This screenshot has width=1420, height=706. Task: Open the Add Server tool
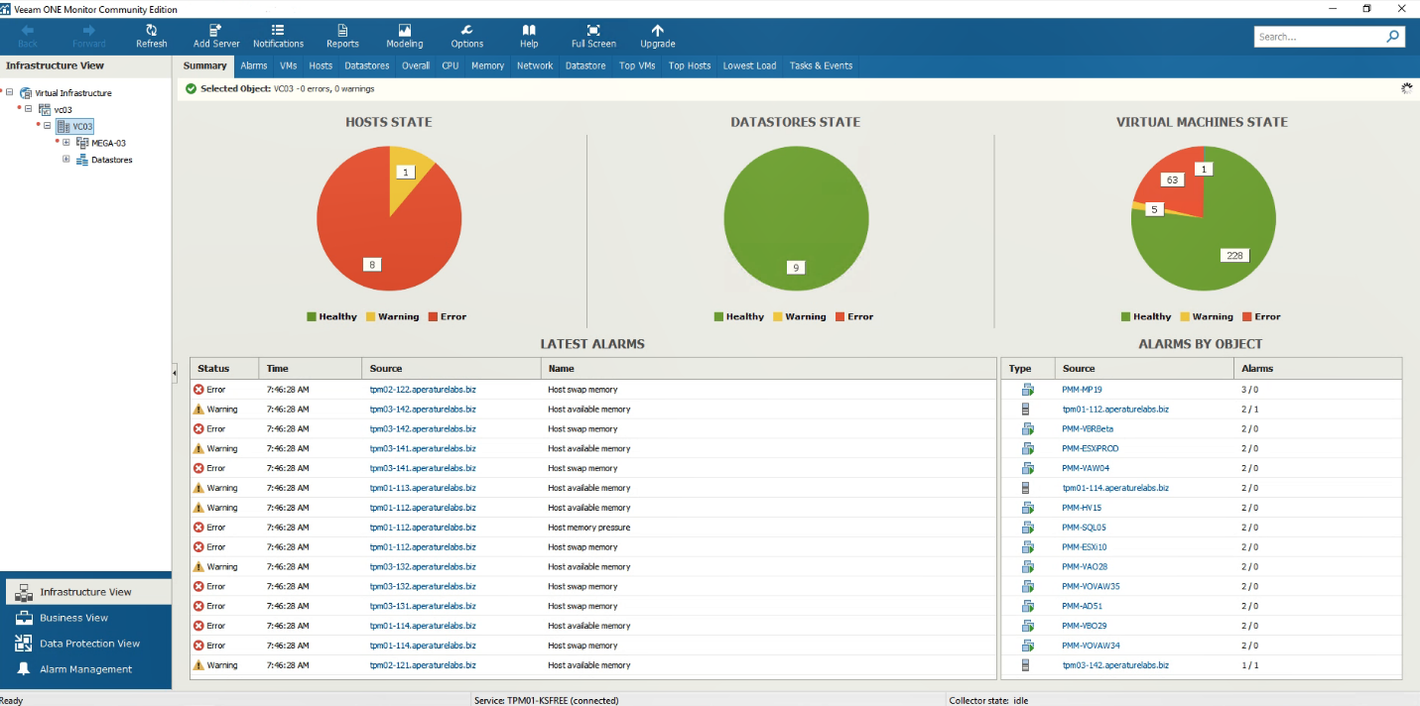click(216, 38)
